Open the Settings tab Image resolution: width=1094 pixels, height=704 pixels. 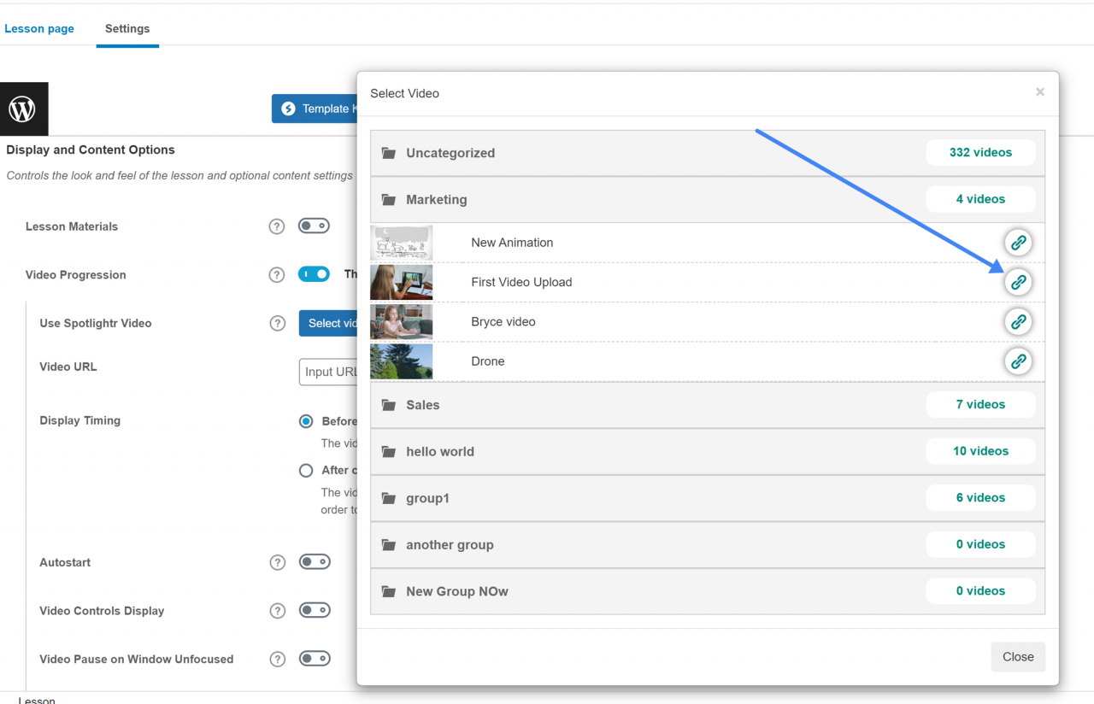point(126,28)
